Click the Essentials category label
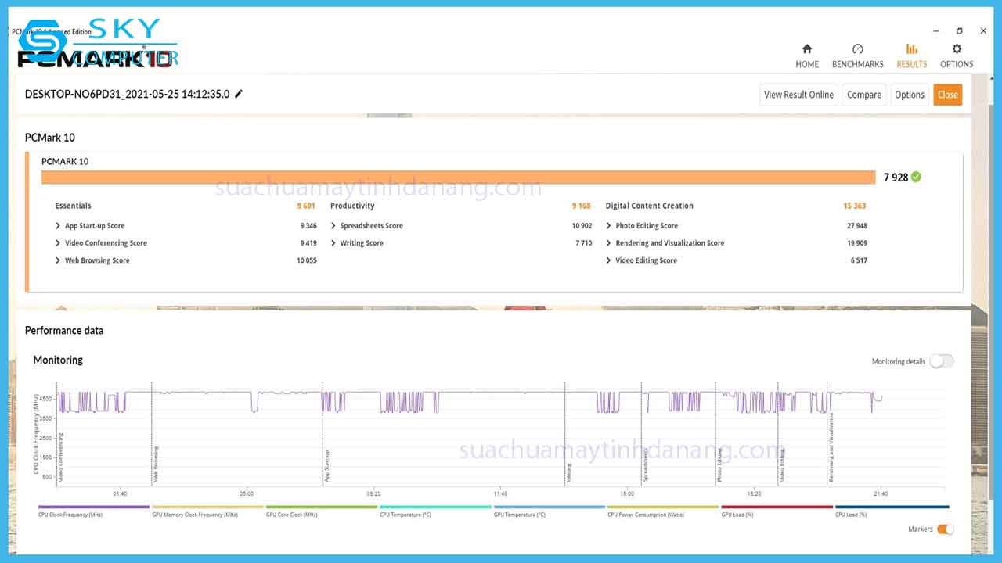This screenshot has height=563, width=1002. click(73, 206)
